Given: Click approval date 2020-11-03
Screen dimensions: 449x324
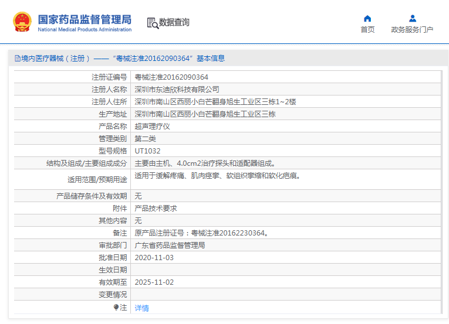Looking at the screenshot, I should pyautogui.click(x=154, y=258).
